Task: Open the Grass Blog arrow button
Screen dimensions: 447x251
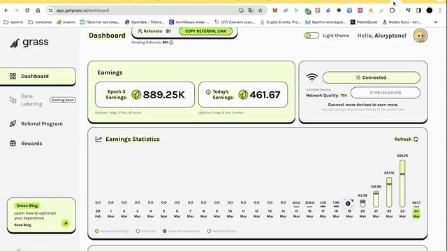Action: [65, 223]
